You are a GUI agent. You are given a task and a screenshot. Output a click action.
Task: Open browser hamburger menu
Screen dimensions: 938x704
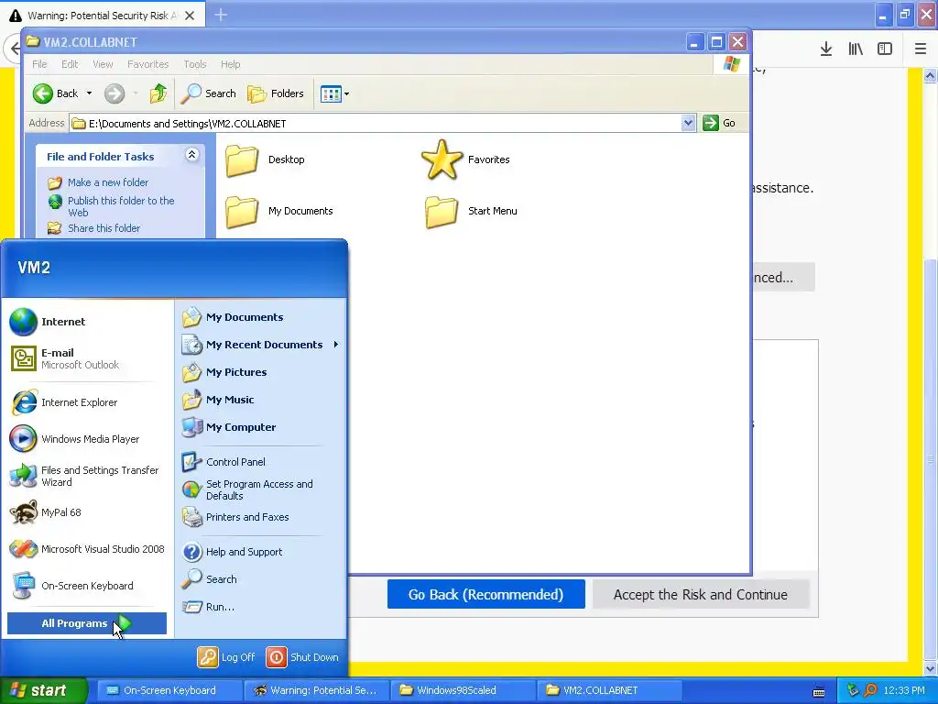pos(921,49)
